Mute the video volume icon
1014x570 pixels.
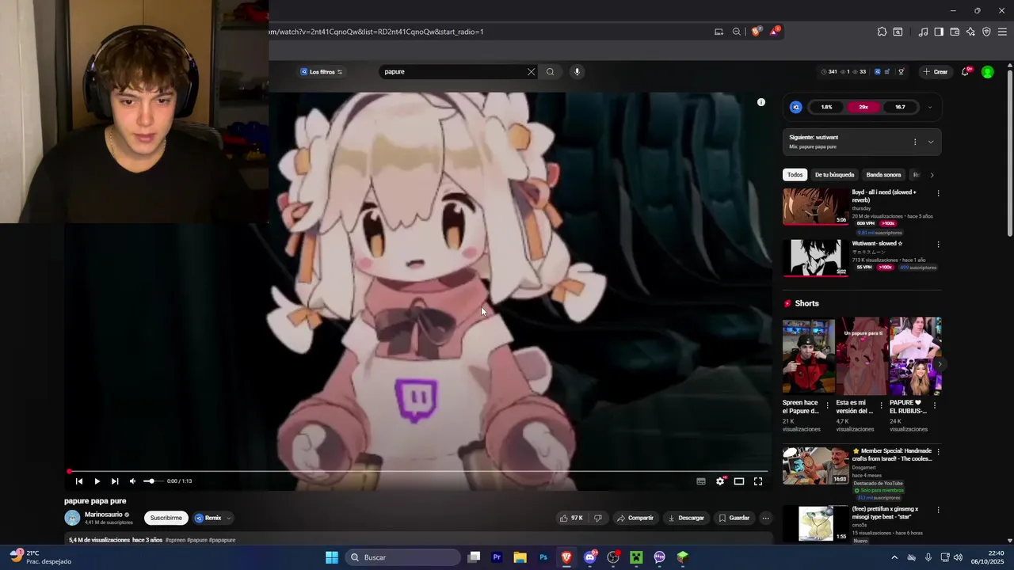tap(132, 481)
